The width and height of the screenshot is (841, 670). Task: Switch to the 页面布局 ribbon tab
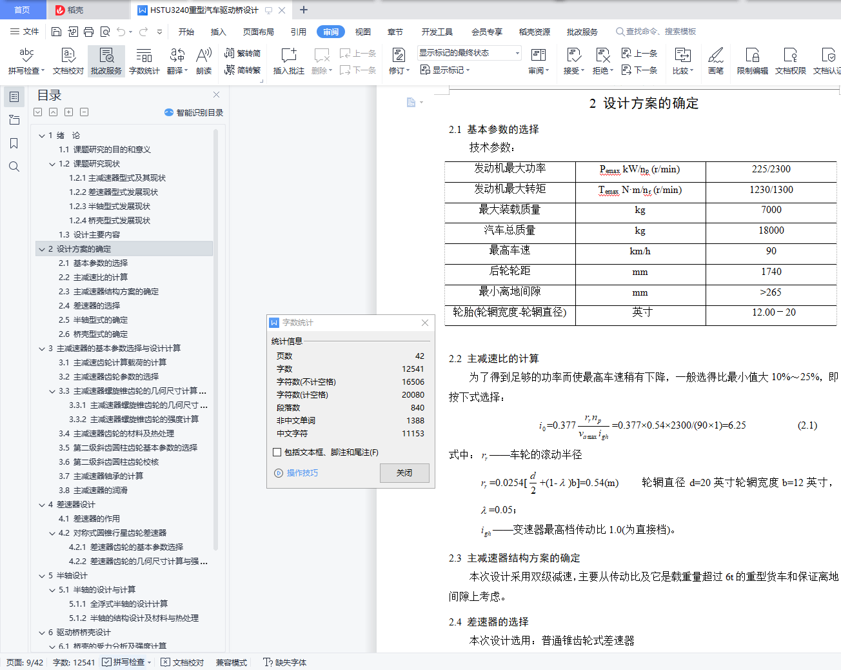click(259, 32)
